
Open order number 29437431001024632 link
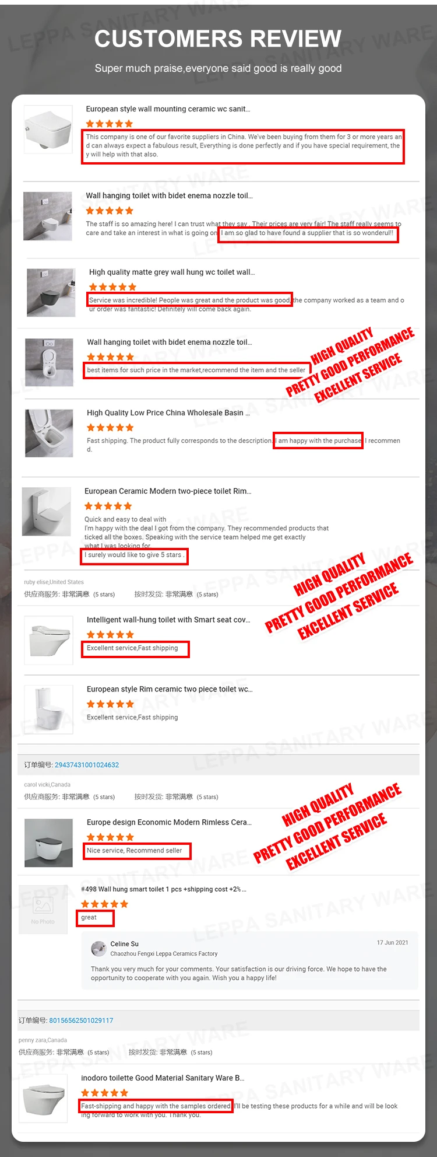pyautogui.click(x=87, y=765)
